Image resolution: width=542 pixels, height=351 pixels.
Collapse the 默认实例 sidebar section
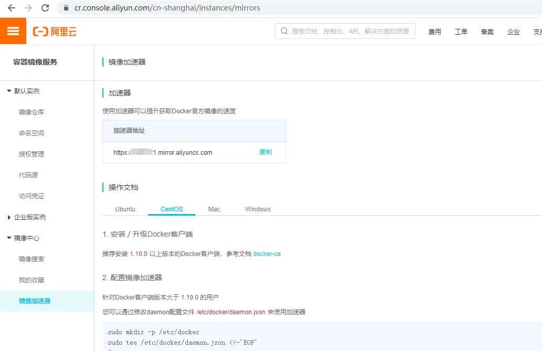(x=26, y=91)
